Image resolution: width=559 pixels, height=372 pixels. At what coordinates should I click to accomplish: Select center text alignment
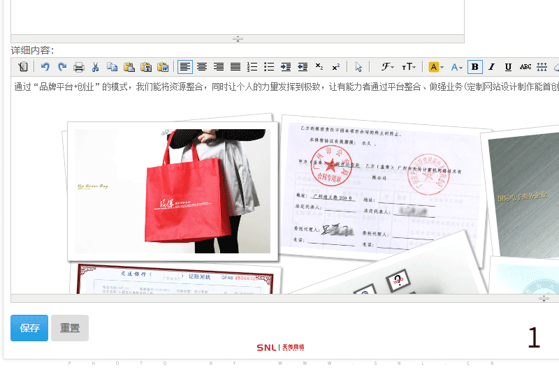(202, 67)
